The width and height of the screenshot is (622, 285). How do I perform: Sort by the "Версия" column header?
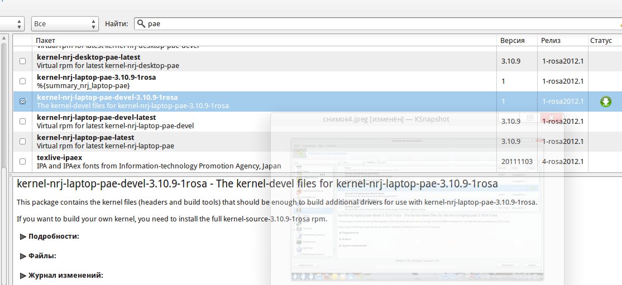pyautogui.click(x=516, y=40)
